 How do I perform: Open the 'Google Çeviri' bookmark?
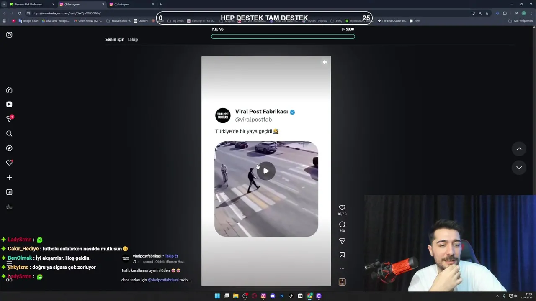[28, 21]
